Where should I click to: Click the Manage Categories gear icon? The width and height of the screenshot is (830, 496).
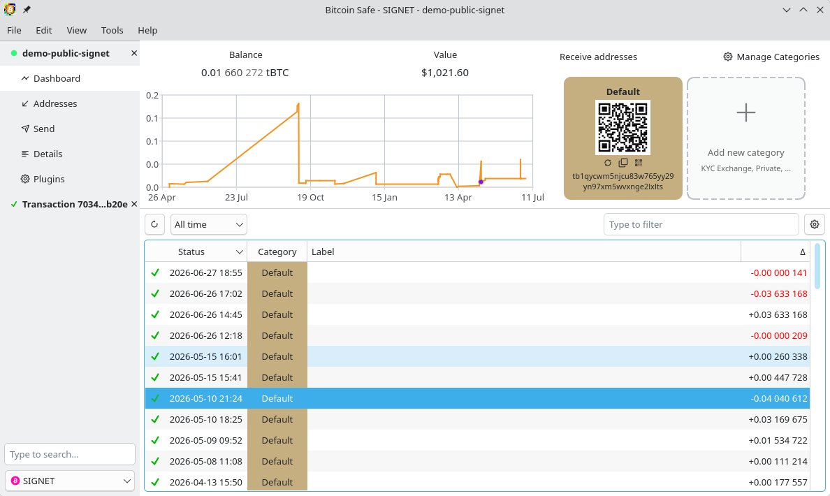coord(728,57)
